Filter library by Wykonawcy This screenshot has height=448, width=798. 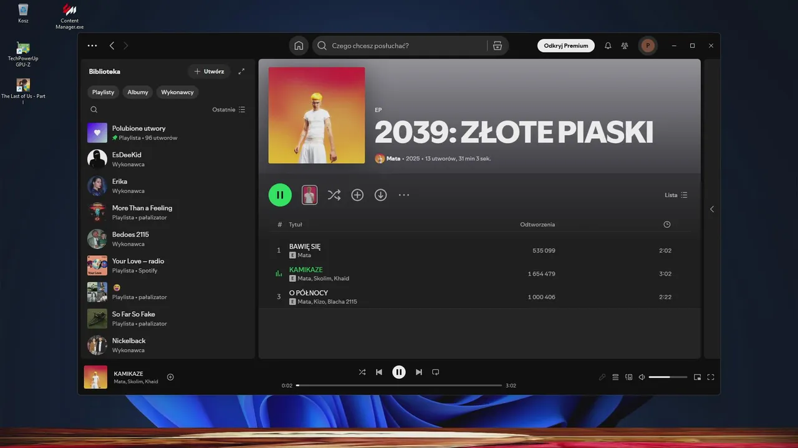coord(178,92)
